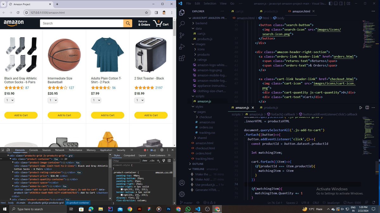Open VS Code Manage gear icon
Image resolution: width=380 pixels, height=213 pixels.
pos(182,194)
